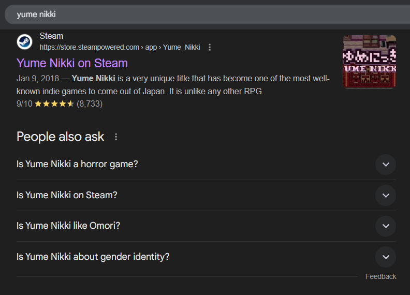Expand 'Is Yume Nikki about gender identity?' chevron
This screenshot has height=295, width=410.
(x=386, y=257)
